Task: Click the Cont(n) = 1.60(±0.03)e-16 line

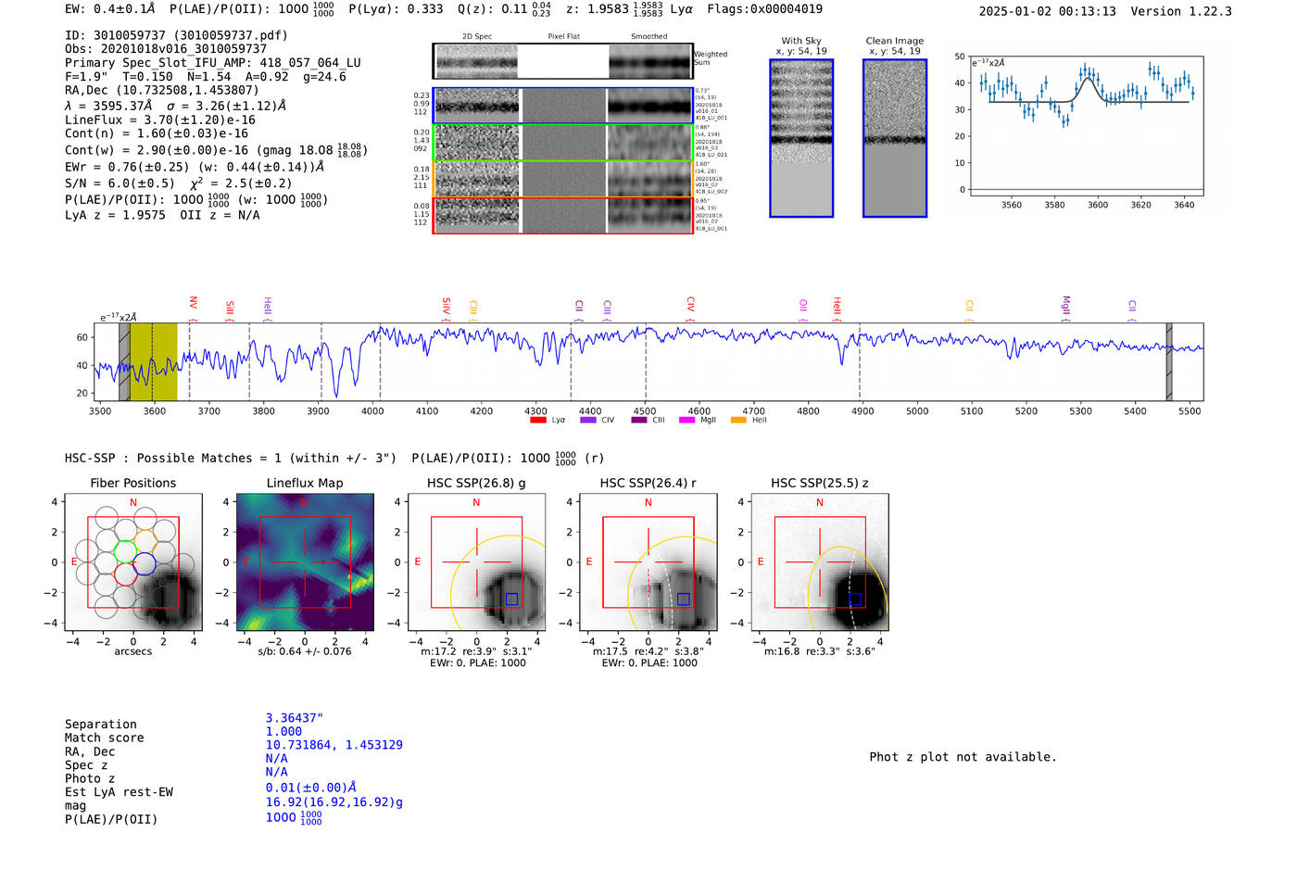Action: 157,134
